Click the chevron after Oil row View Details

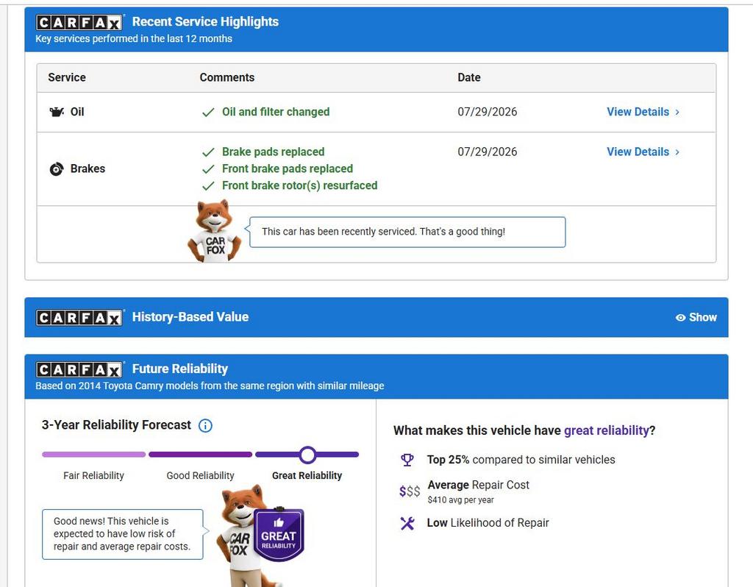point(677,112)
